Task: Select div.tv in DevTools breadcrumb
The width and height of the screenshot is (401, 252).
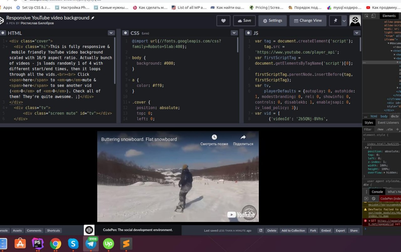Action: (394, 116)
